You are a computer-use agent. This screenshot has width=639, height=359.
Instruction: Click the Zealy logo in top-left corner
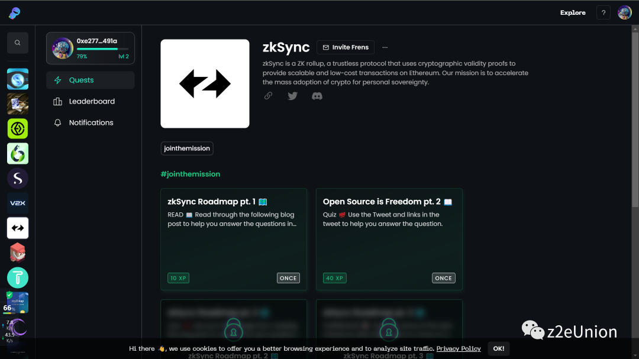point(14,12)
